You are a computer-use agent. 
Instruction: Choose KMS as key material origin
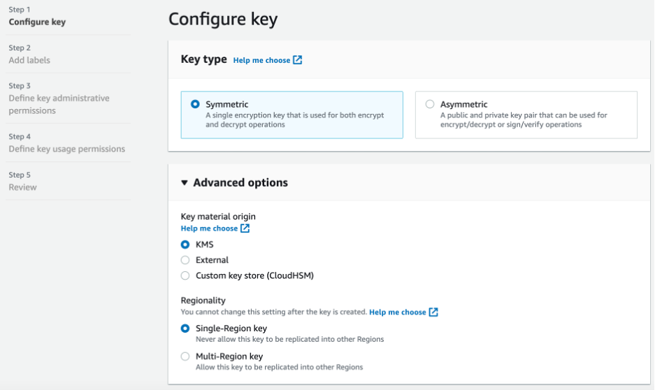(185, 245)
